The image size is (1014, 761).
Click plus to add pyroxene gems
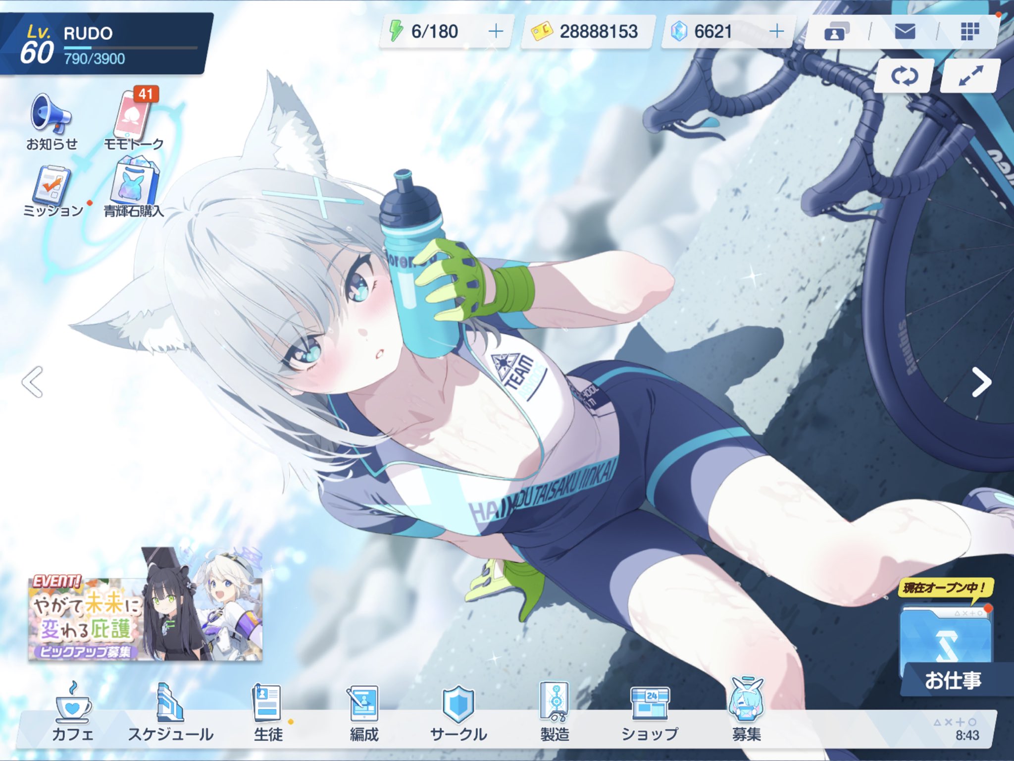tap(777, 32)
